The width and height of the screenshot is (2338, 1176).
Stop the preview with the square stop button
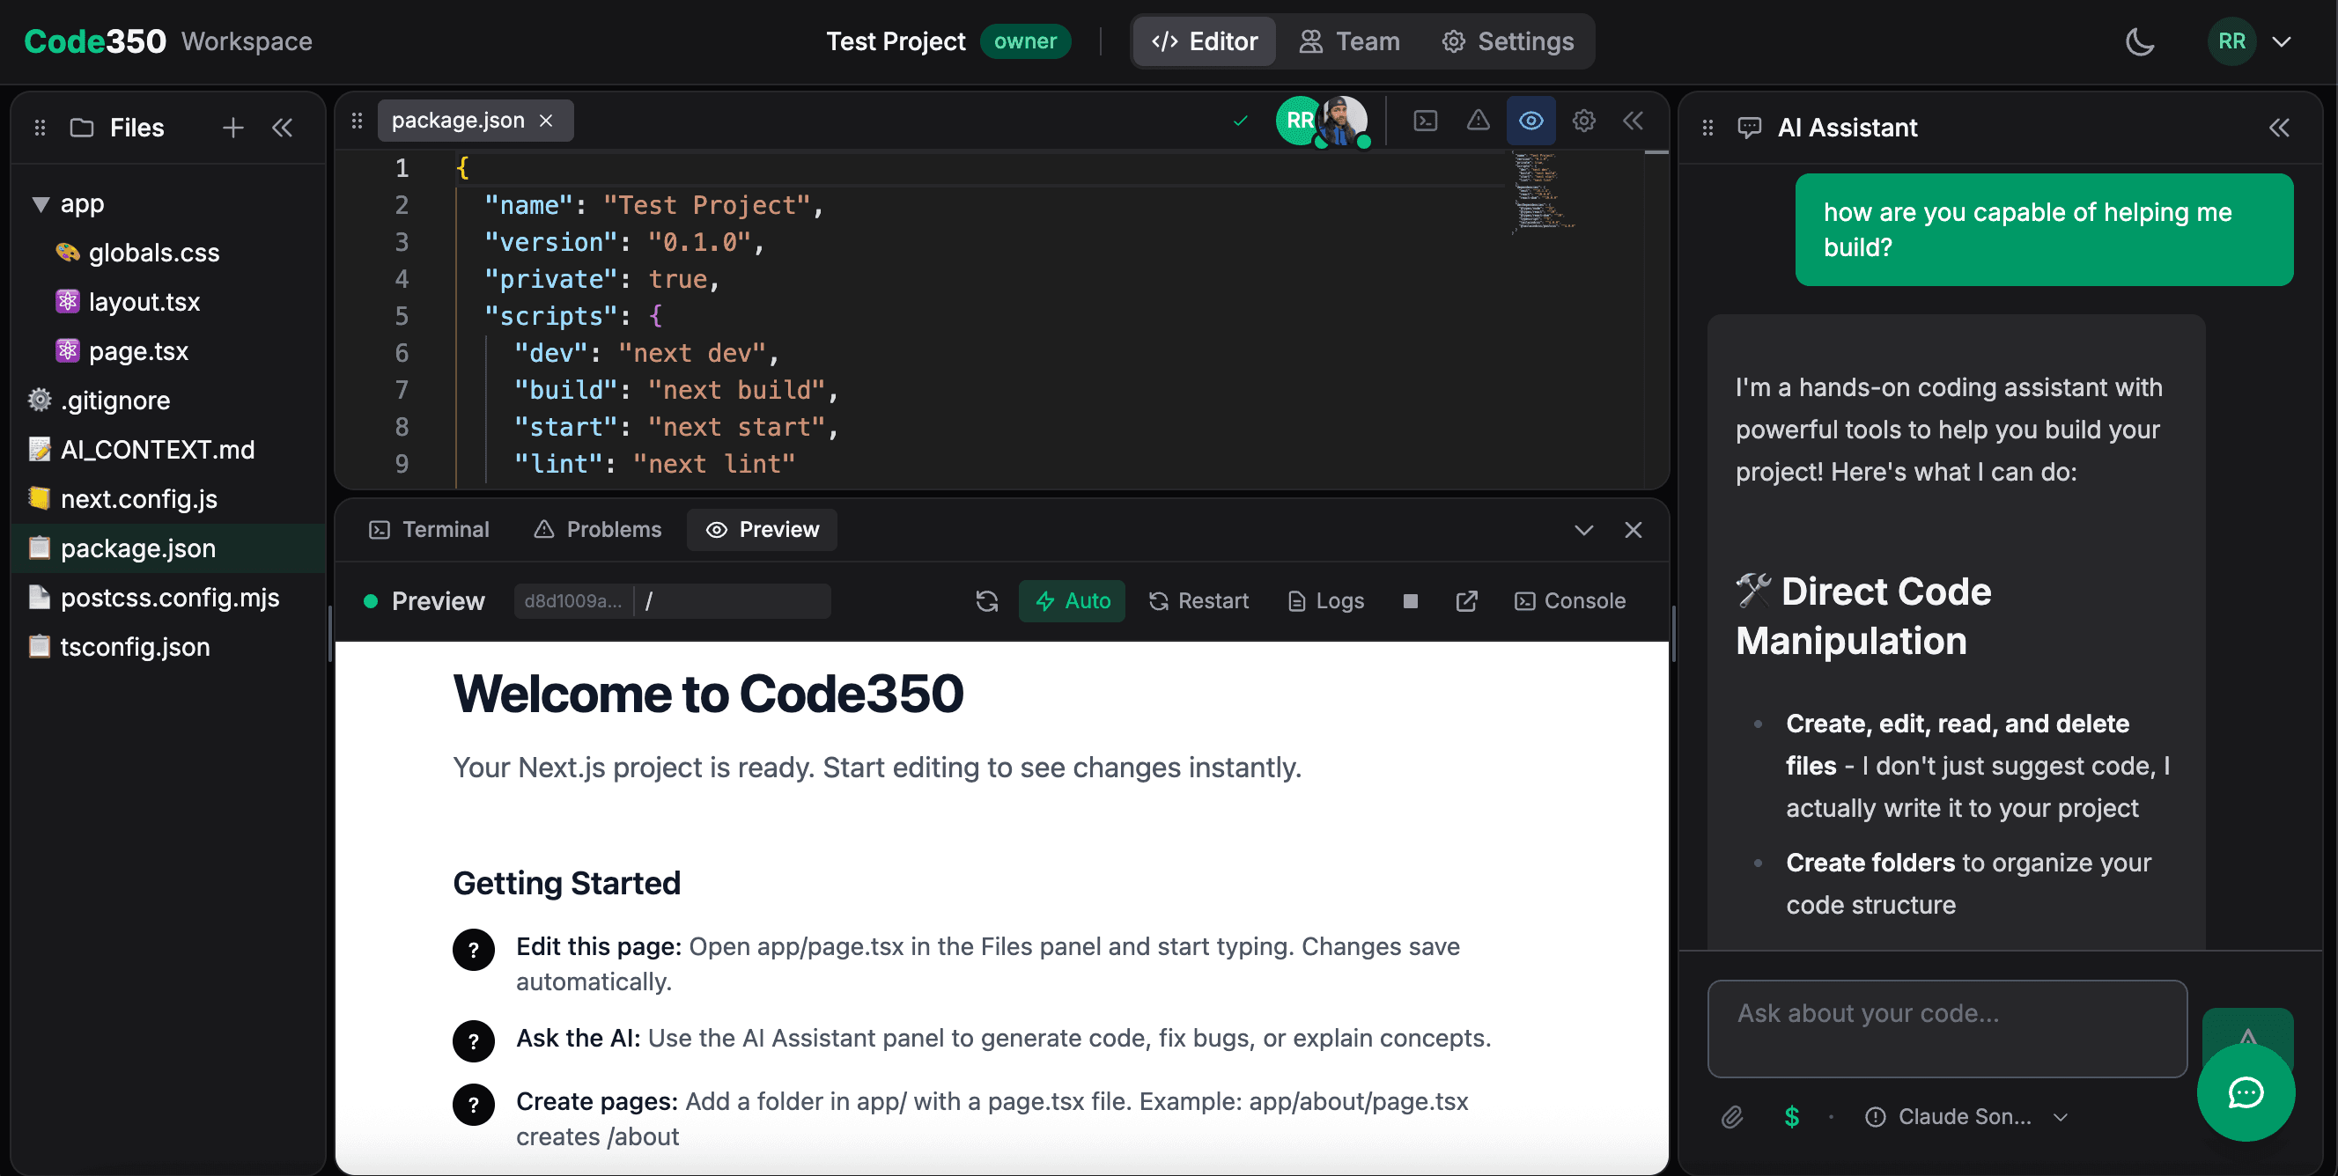[x=1410, y=600]
